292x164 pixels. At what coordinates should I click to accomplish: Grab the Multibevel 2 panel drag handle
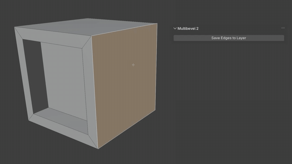click(283, 28)
